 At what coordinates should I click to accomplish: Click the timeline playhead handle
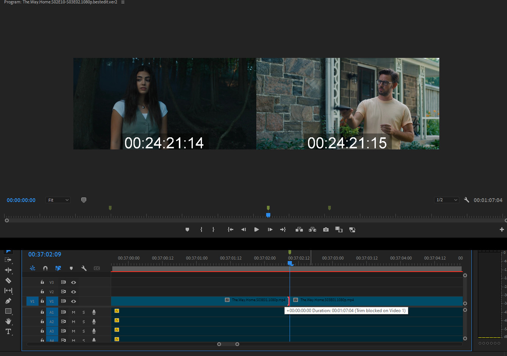tap(290, 263)
